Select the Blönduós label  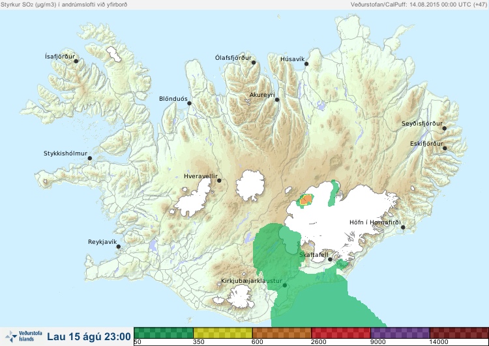[x=173, y=99]
